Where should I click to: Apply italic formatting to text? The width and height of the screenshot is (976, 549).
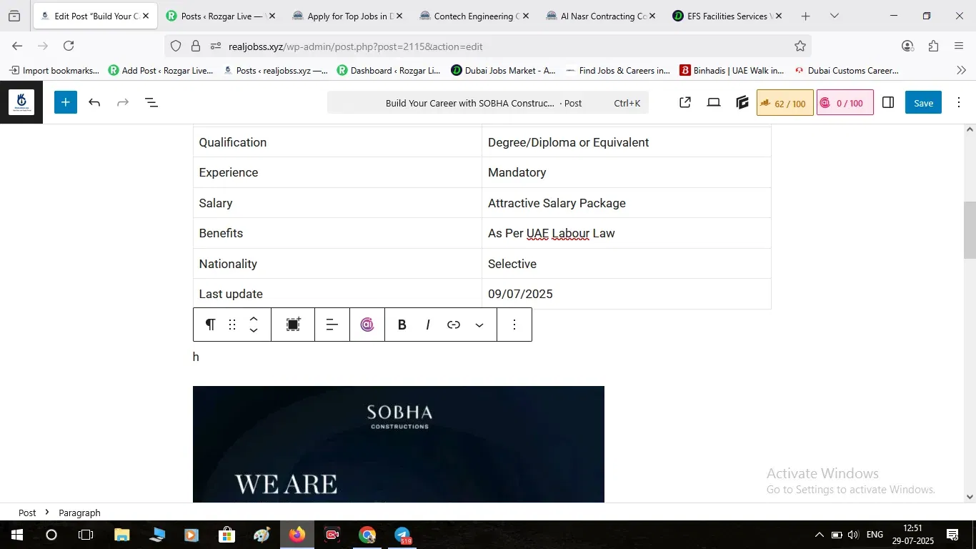[427, 325]
